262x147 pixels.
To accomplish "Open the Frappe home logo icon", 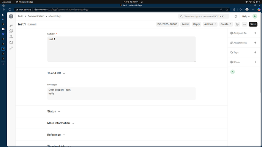I will pos(11,16).
